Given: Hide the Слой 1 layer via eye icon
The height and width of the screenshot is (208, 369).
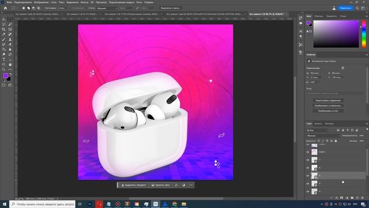Looking at the screenshot, I should point(308,152).
